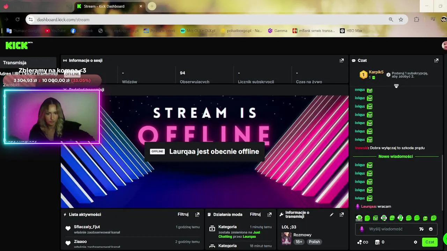Click Podaruj 1 subskrypcję prompt text
The width and height of the screenshot is (447, 251).
[410, 75]
